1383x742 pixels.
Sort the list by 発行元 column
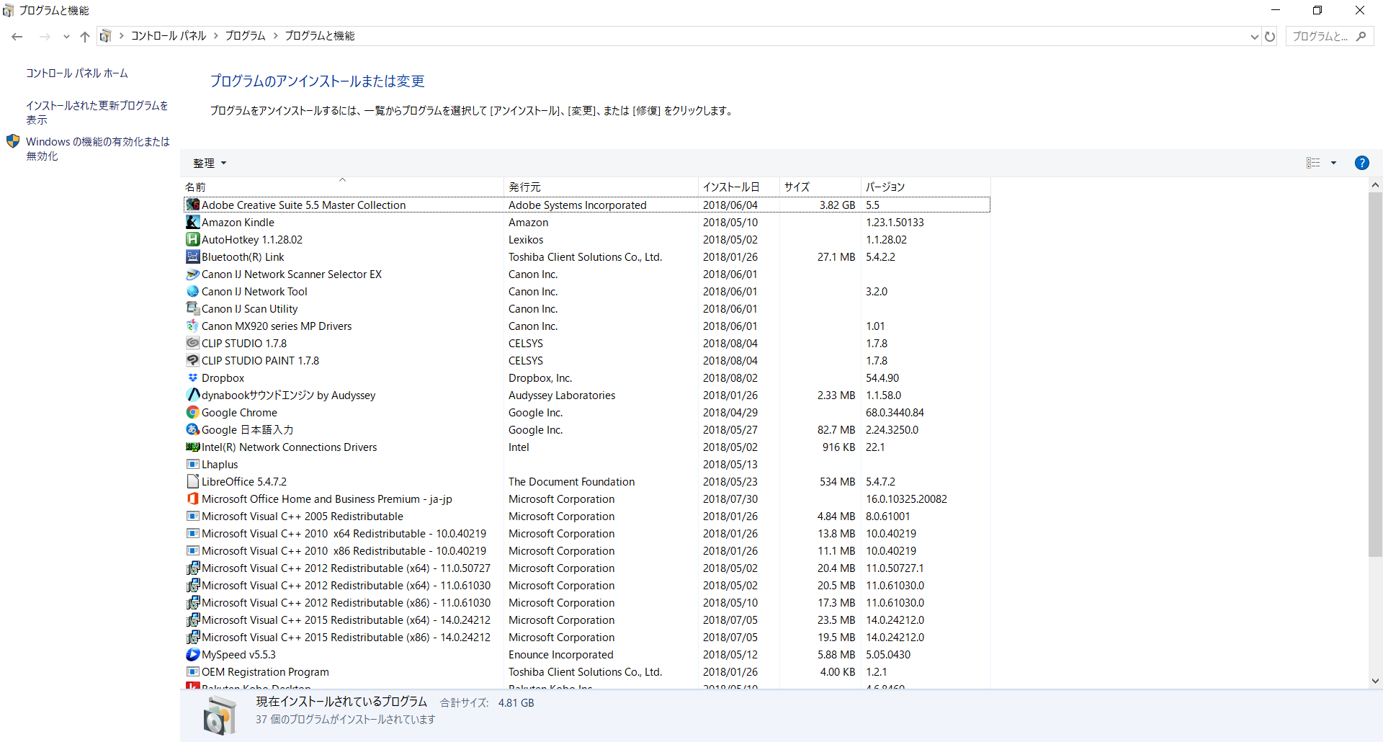[601, 187]
